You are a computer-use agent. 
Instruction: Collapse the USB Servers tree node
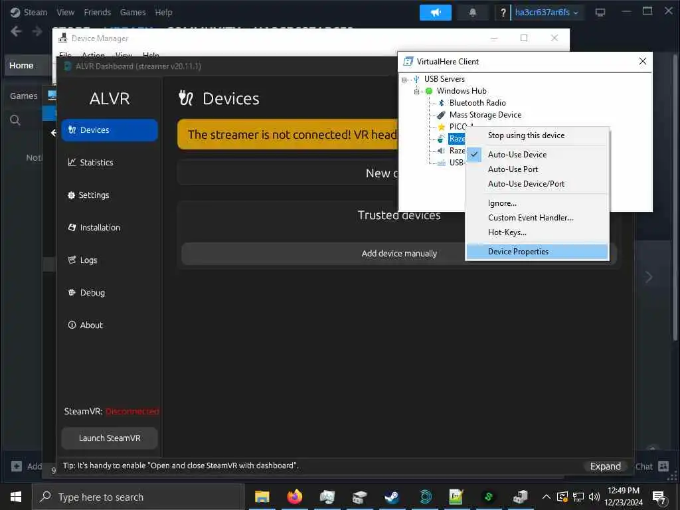point(404,80)
